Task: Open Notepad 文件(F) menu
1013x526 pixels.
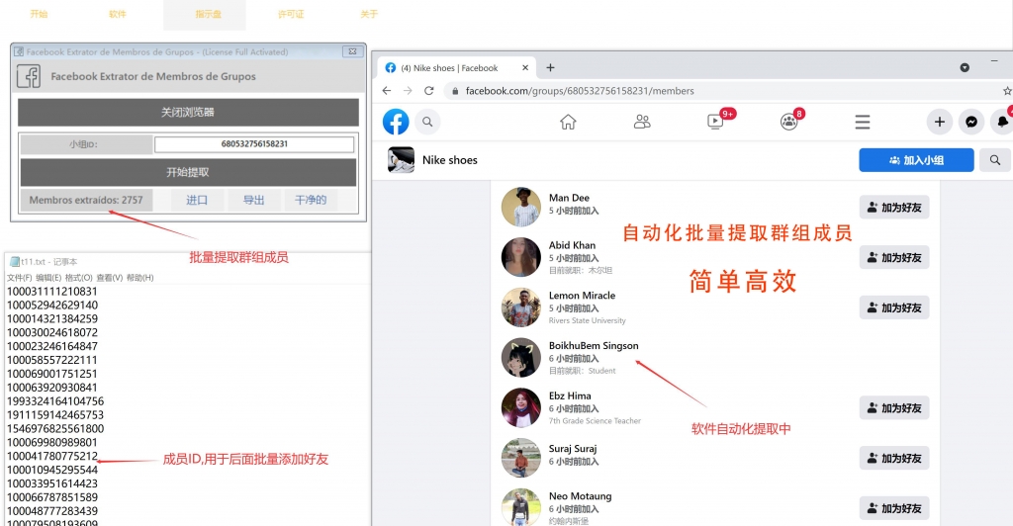Action: tap(20, 278)
